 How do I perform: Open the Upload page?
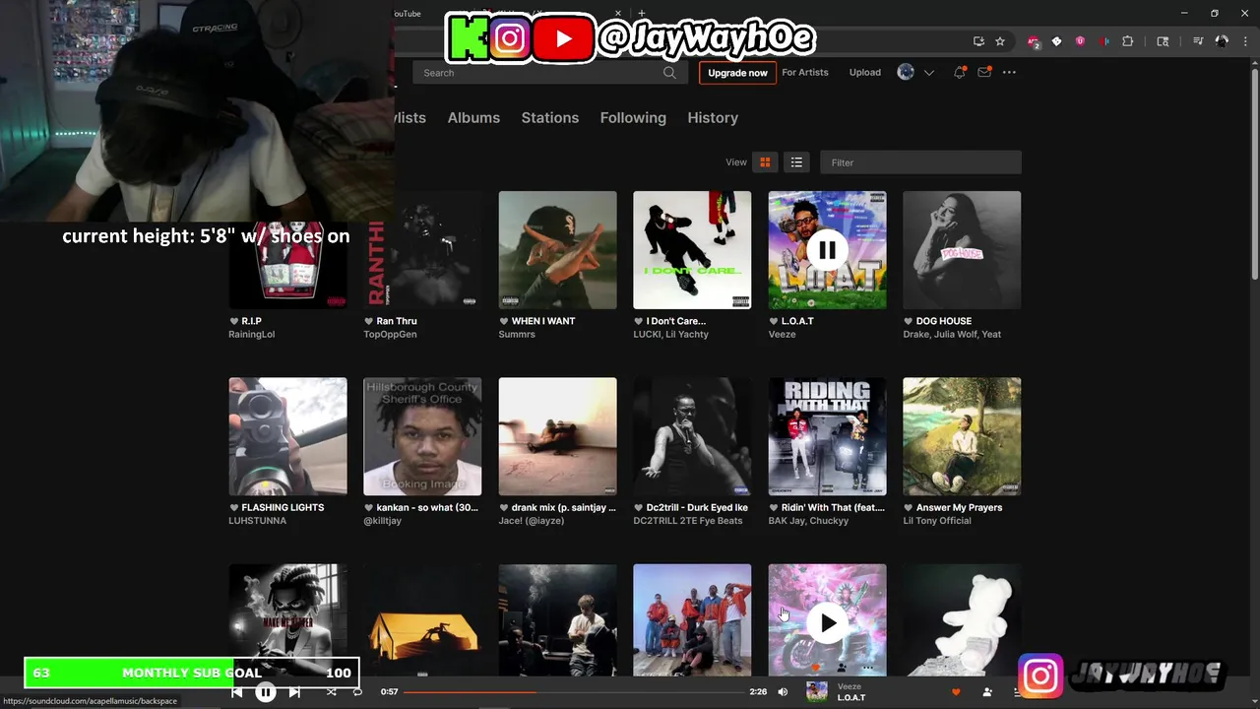(x=865, y=73)
